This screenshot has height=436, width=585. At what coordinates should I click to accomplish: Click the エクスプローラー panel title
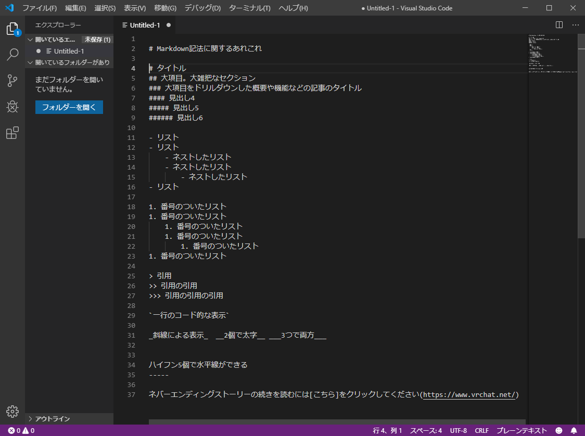click(58, 25)
